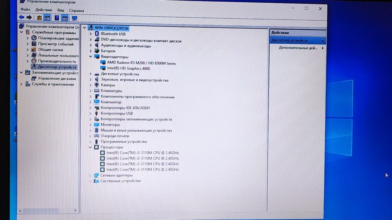The height and width of the screenshot is (220, 392).
Task: Expand Службы и приложения node
Action: click(21, 84)
